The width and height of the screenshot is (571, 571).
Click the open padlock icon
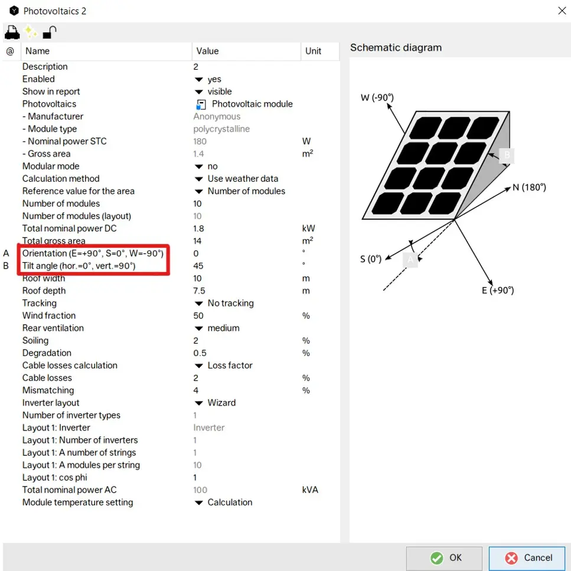coord(50,32)
